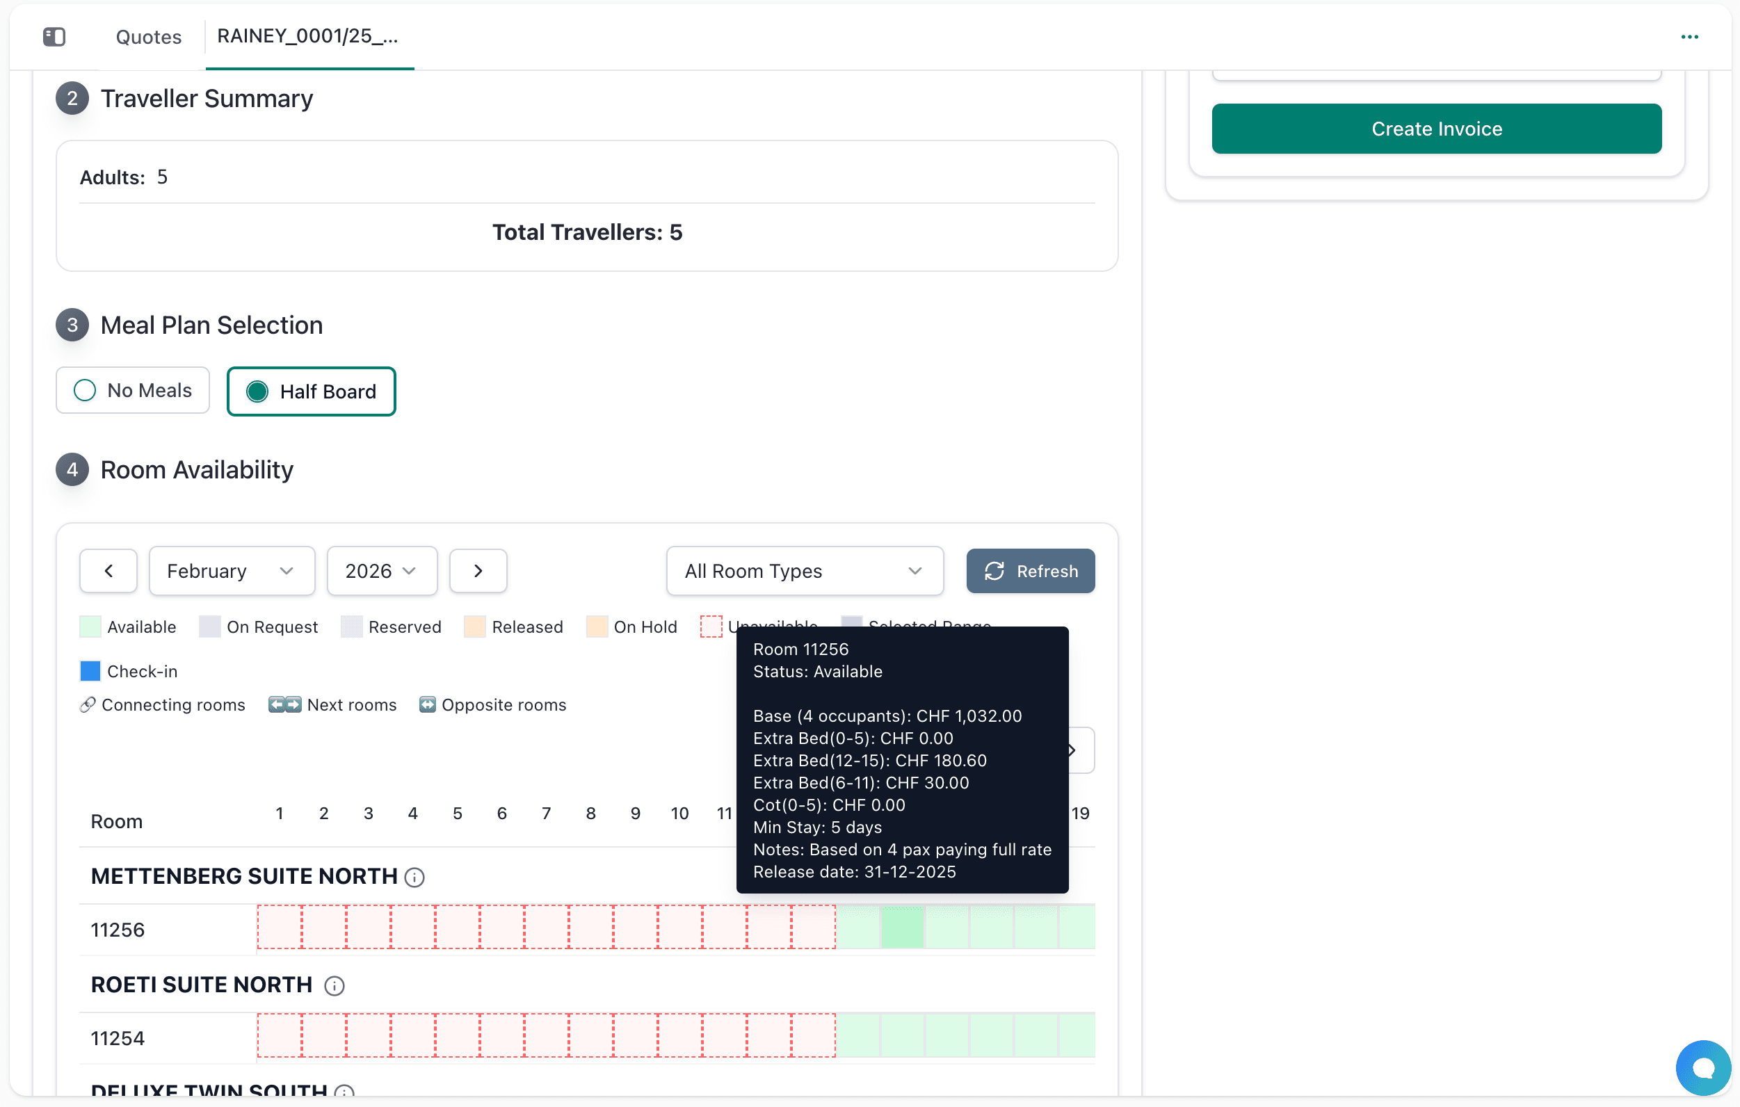This screenshot has height=1107, width=1740.
Task: Click day 10 column header
Action: (679, 814)
